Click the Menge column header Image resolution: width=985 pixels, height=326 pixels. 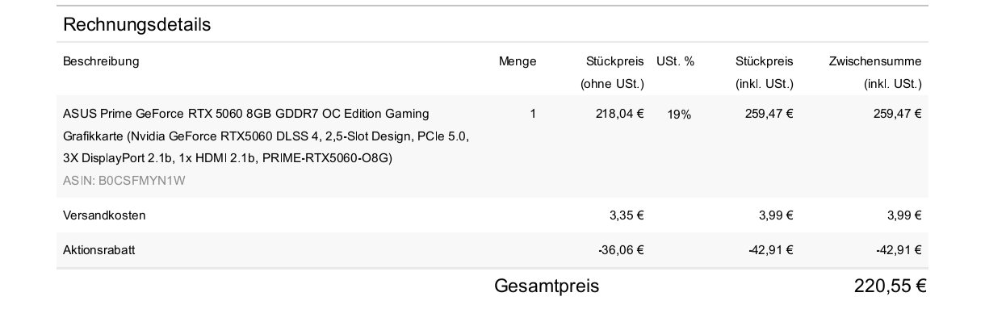point(517,61)
